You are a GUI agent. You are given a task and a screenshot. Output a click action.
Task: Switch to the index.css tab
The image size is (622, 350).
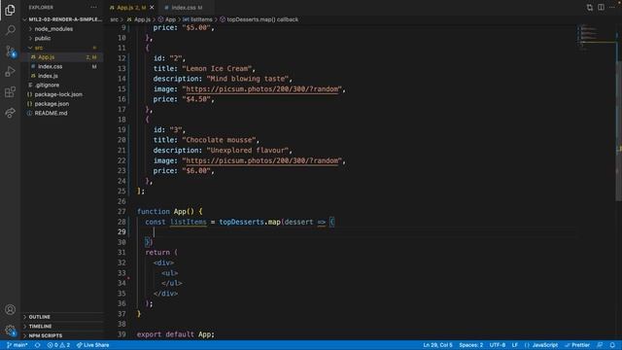[186, 7]
